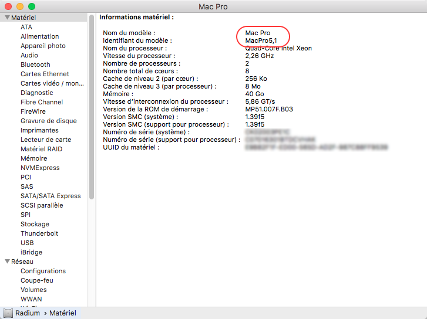Viewport: 427px width, 319px height.
Task: Select the UUID du matériel label
Action: [131, 147]
